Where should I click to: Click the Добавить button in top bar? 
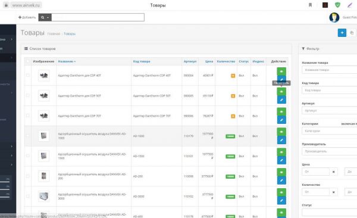pyautogui.click(x=27, y=17)
